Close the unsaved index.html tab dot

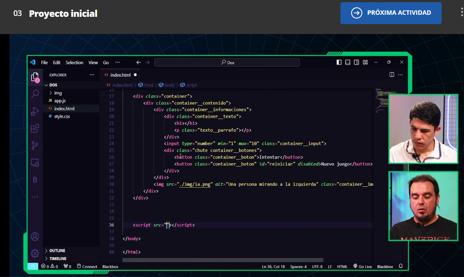click(135, 75)
